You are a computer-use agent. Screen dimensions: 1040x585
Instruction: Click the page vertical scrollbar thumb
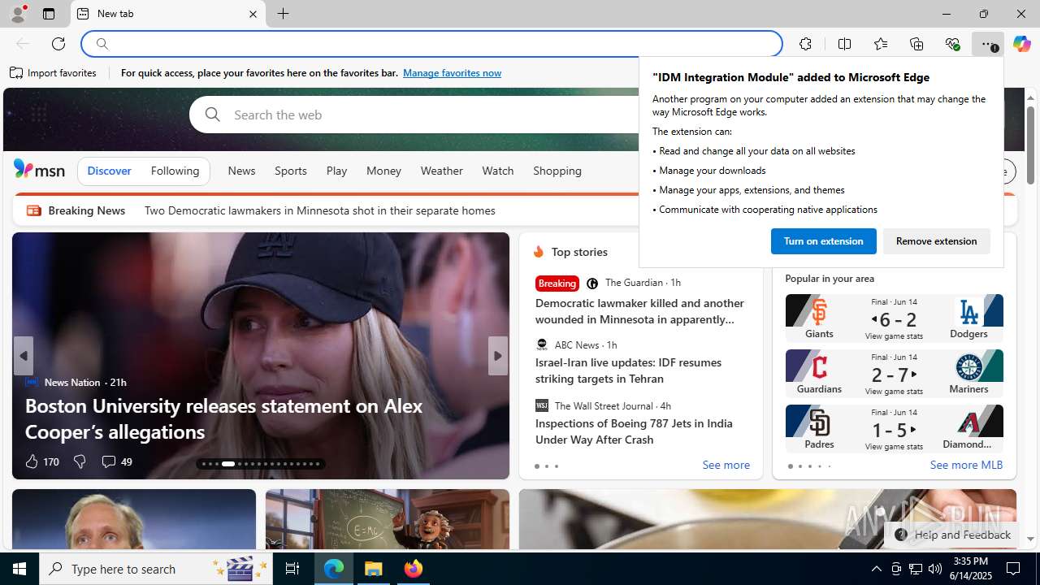(1030, 144)
